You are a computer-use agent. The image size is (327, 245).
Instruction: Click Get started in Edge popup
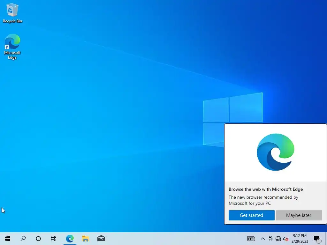tap(251, 215)
